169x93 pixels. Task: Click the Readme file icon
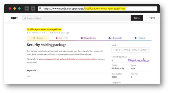(x=34, y=38)
